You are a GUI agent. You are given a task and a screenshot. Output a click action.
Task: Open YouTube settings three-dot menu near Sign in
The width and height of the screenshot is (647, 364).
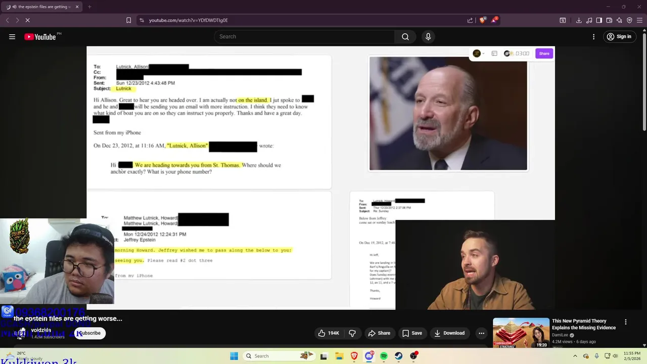(593, 36)
